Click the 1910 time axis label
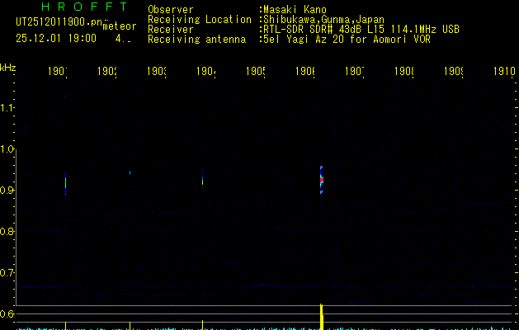This screenshot has width=519, height=330. pyautogui.click(x=504, y=71)
